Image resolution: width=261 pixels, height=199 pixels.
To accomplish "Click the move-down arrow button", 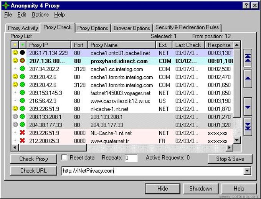I will coord(248,107).
